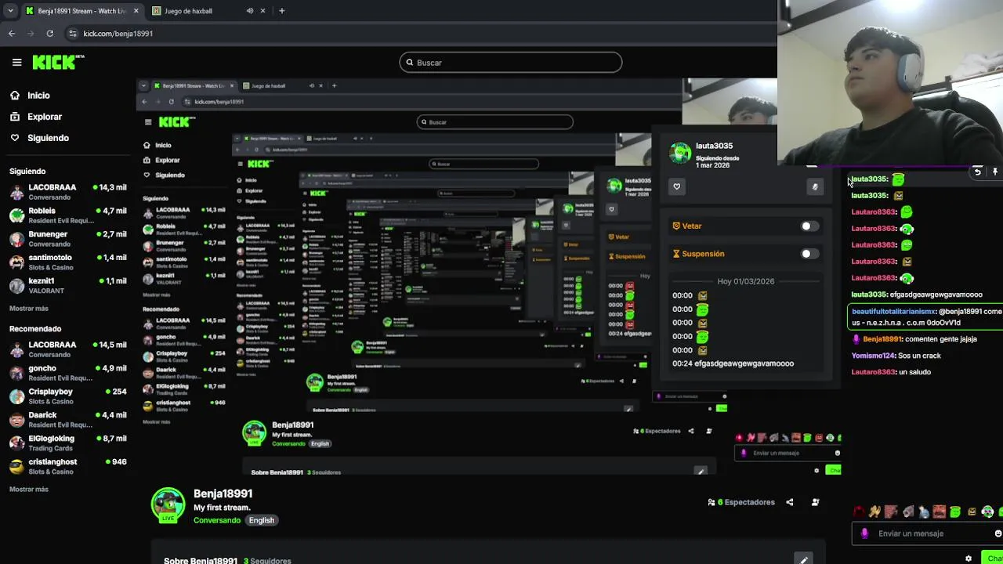
Task: Click user icon beside outer page share icon
Action: tap(816, 502)
